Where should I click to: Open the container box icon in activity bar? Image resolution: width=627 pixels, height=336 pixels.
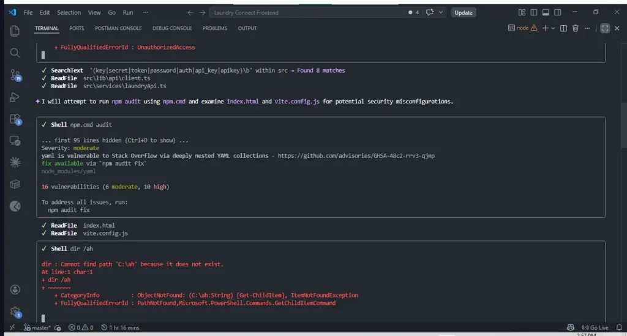(x=15, y=184)
